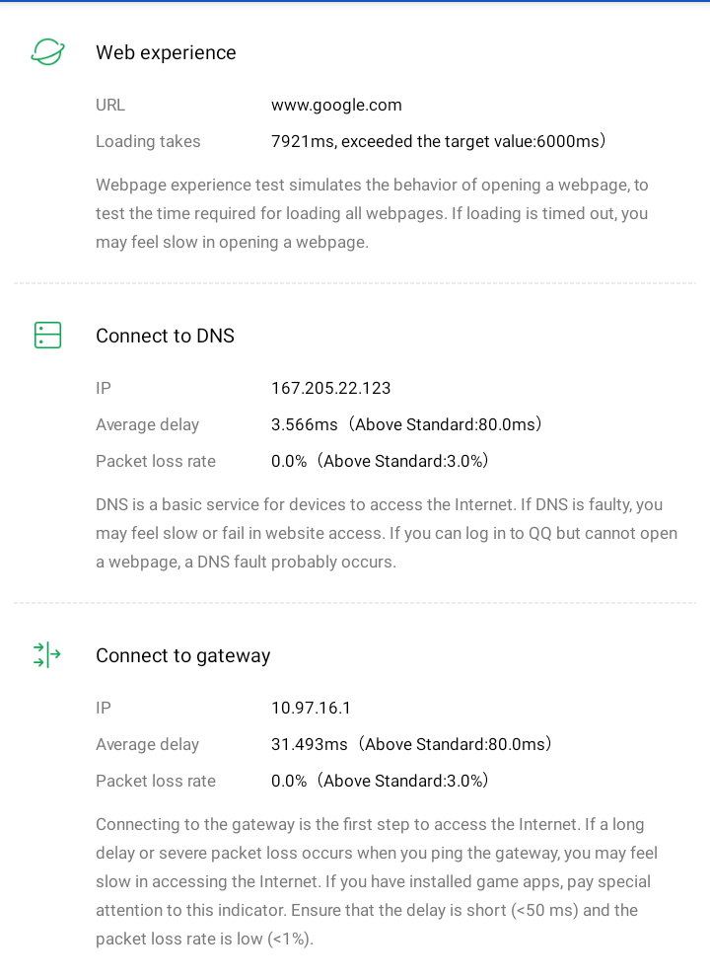
Task: Click the DNS basic service description paragraph
Action: click(387, 533)
